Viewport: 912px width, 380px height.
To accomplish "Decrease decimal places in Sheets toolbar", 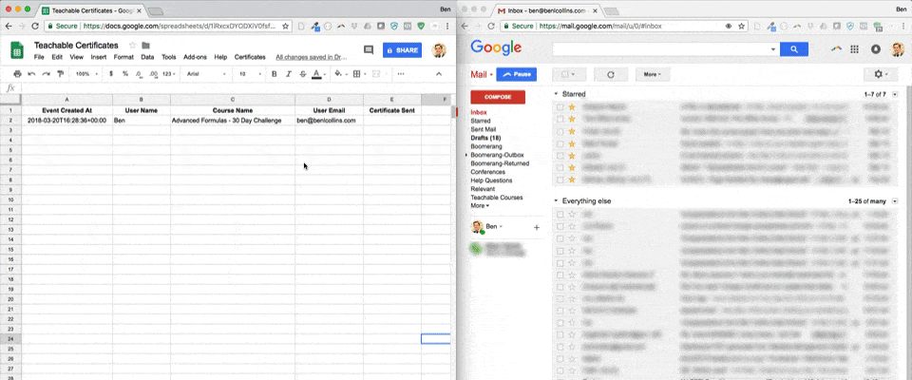I will (139, 74).
